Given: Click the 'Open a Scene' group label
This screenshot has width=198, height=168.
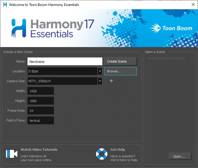Looking at the screenshot, I should coord(155,52).
